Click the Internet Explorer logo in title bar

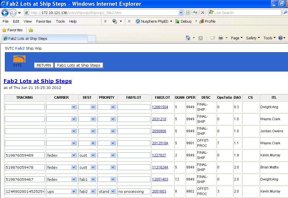(x=3, y=4)
